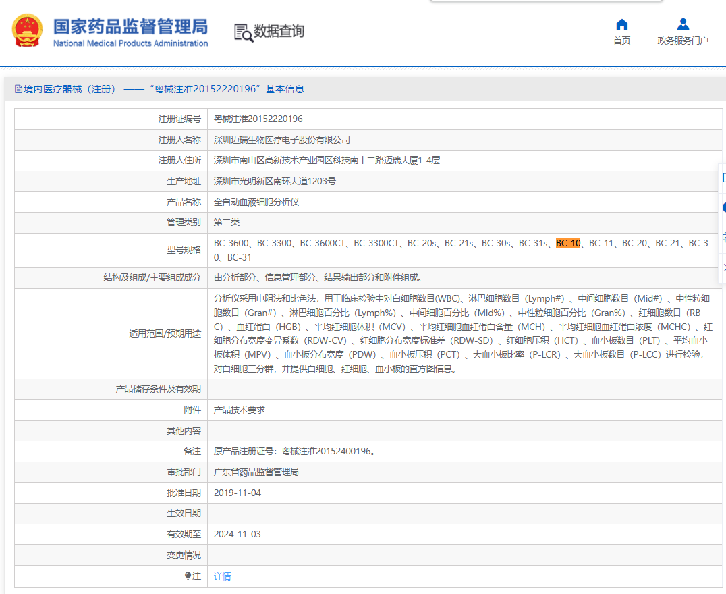Image resolution: width=726 pixels, height=594 pixels.
Task: Click the 适用范围/预期用途 row label
Action: pos(165,333)
